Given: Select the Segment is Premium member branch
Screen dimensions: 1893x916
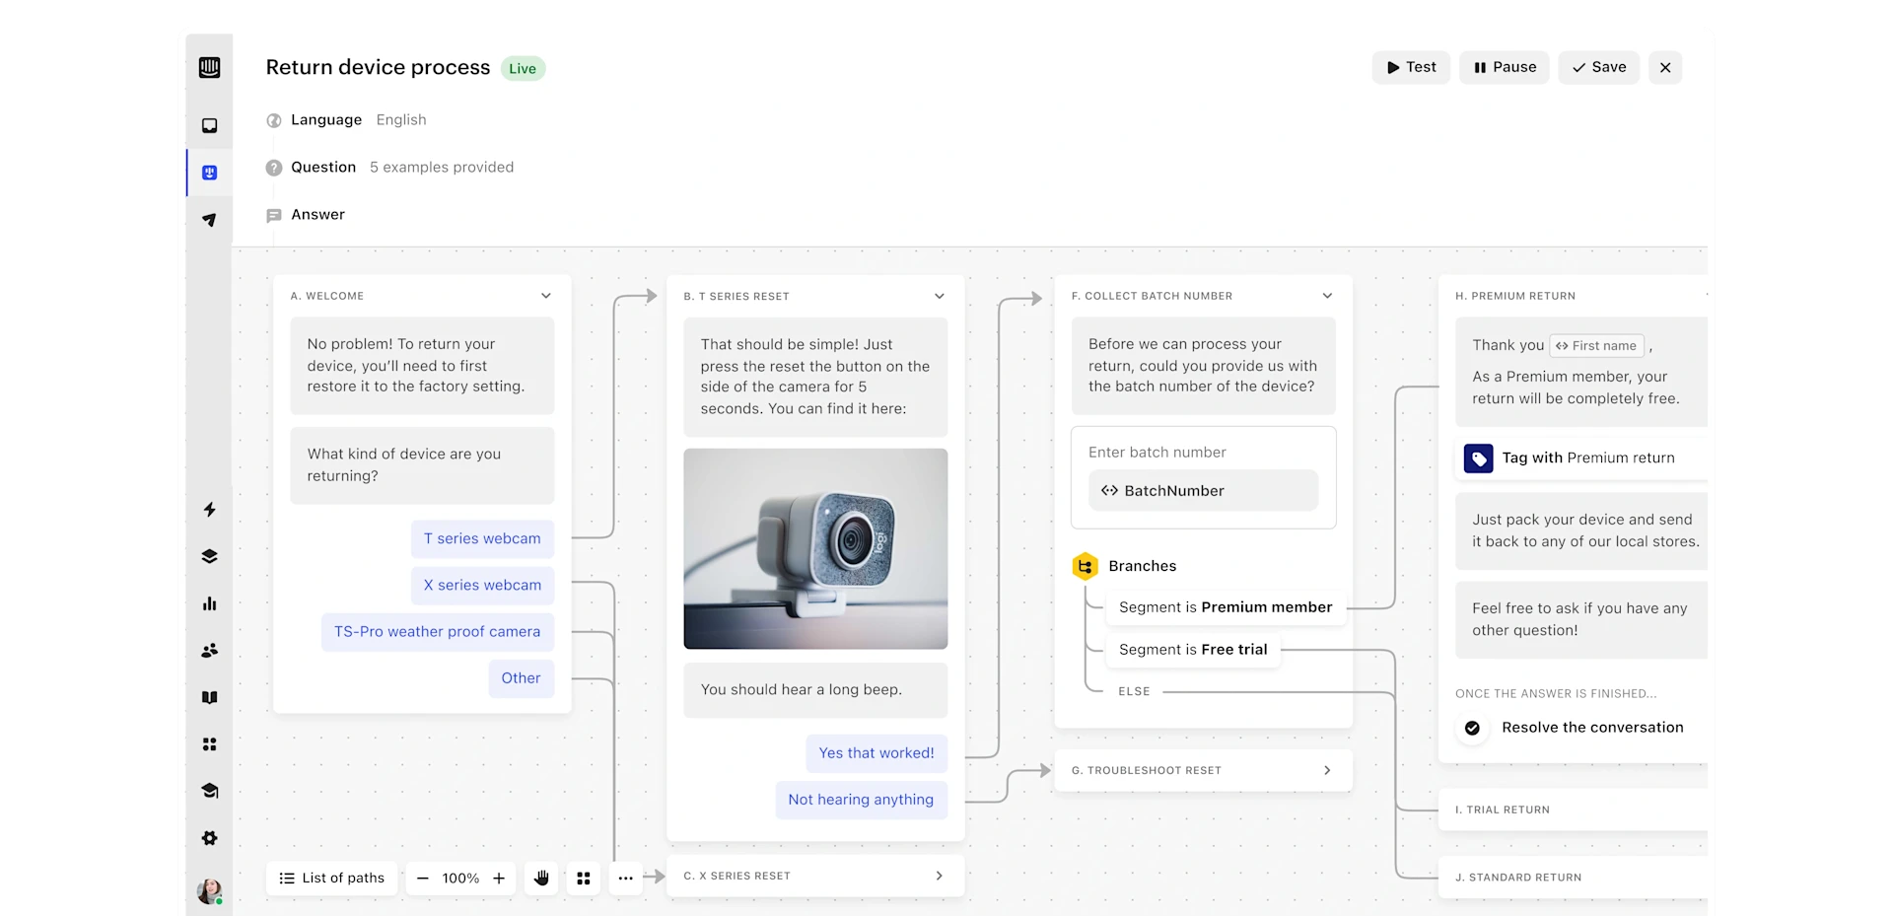Looking at the screenshot, I should pyautogui.click(x=1226, y=607).
